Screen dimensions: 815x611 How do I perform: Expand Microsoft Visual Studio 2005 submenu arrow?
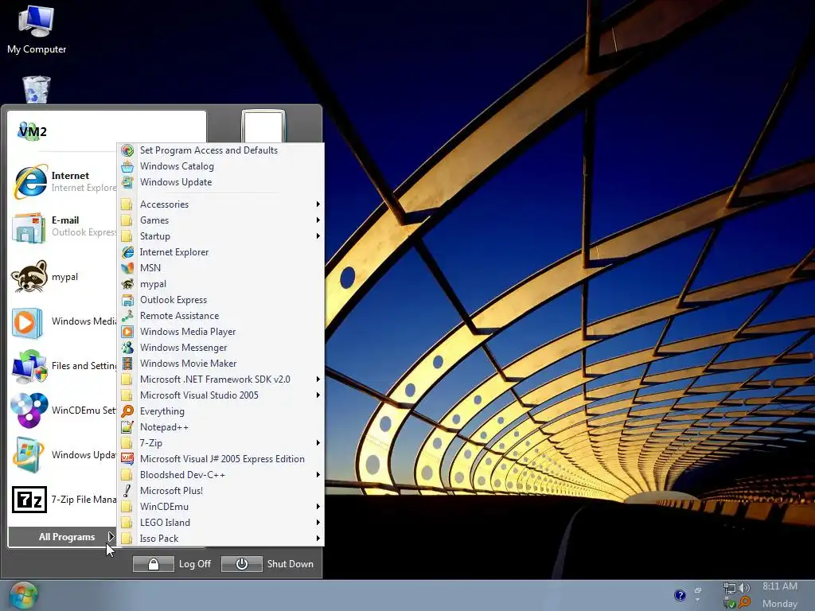coord(318,395)
